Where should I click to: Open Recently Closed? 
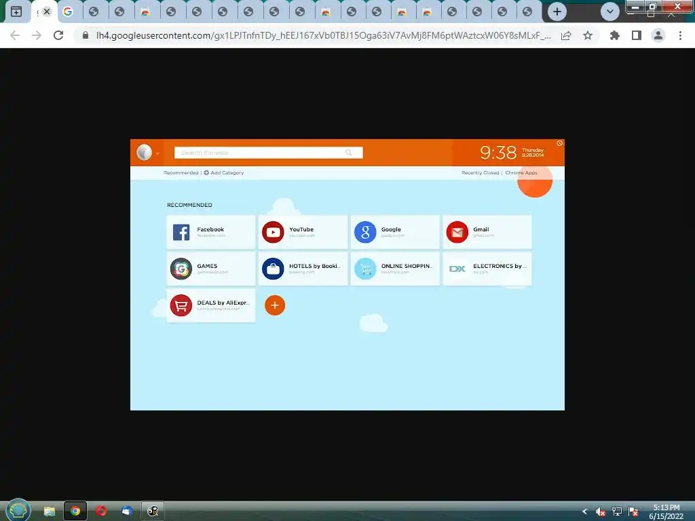click(480, 173)
